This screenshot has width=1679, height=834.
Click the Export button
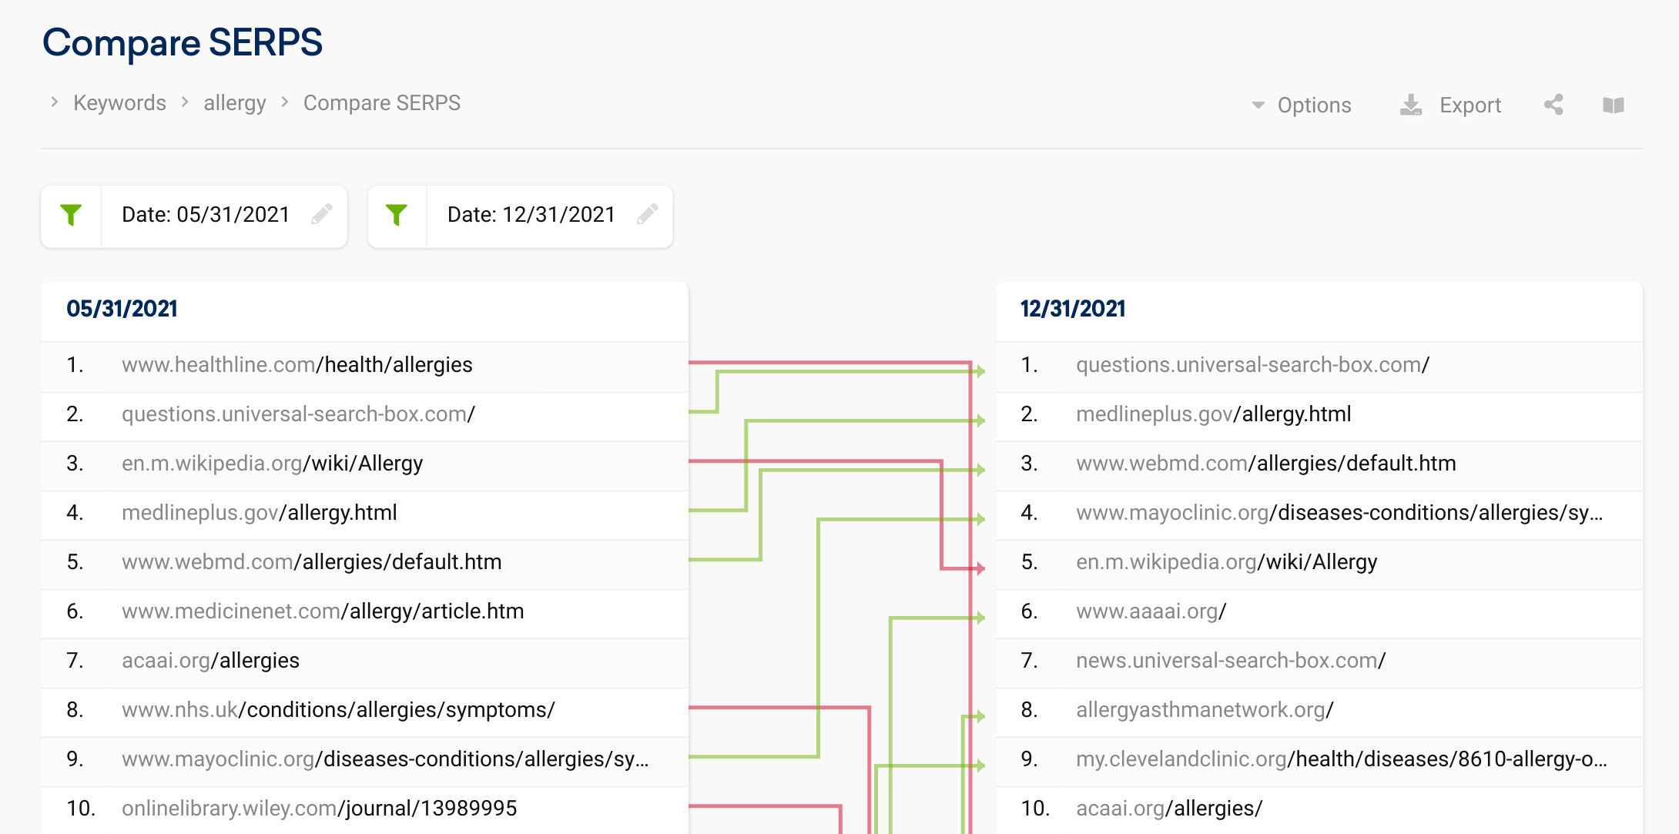[1451, 105]
